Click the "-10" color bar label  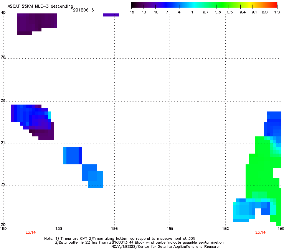coord(155,12)
